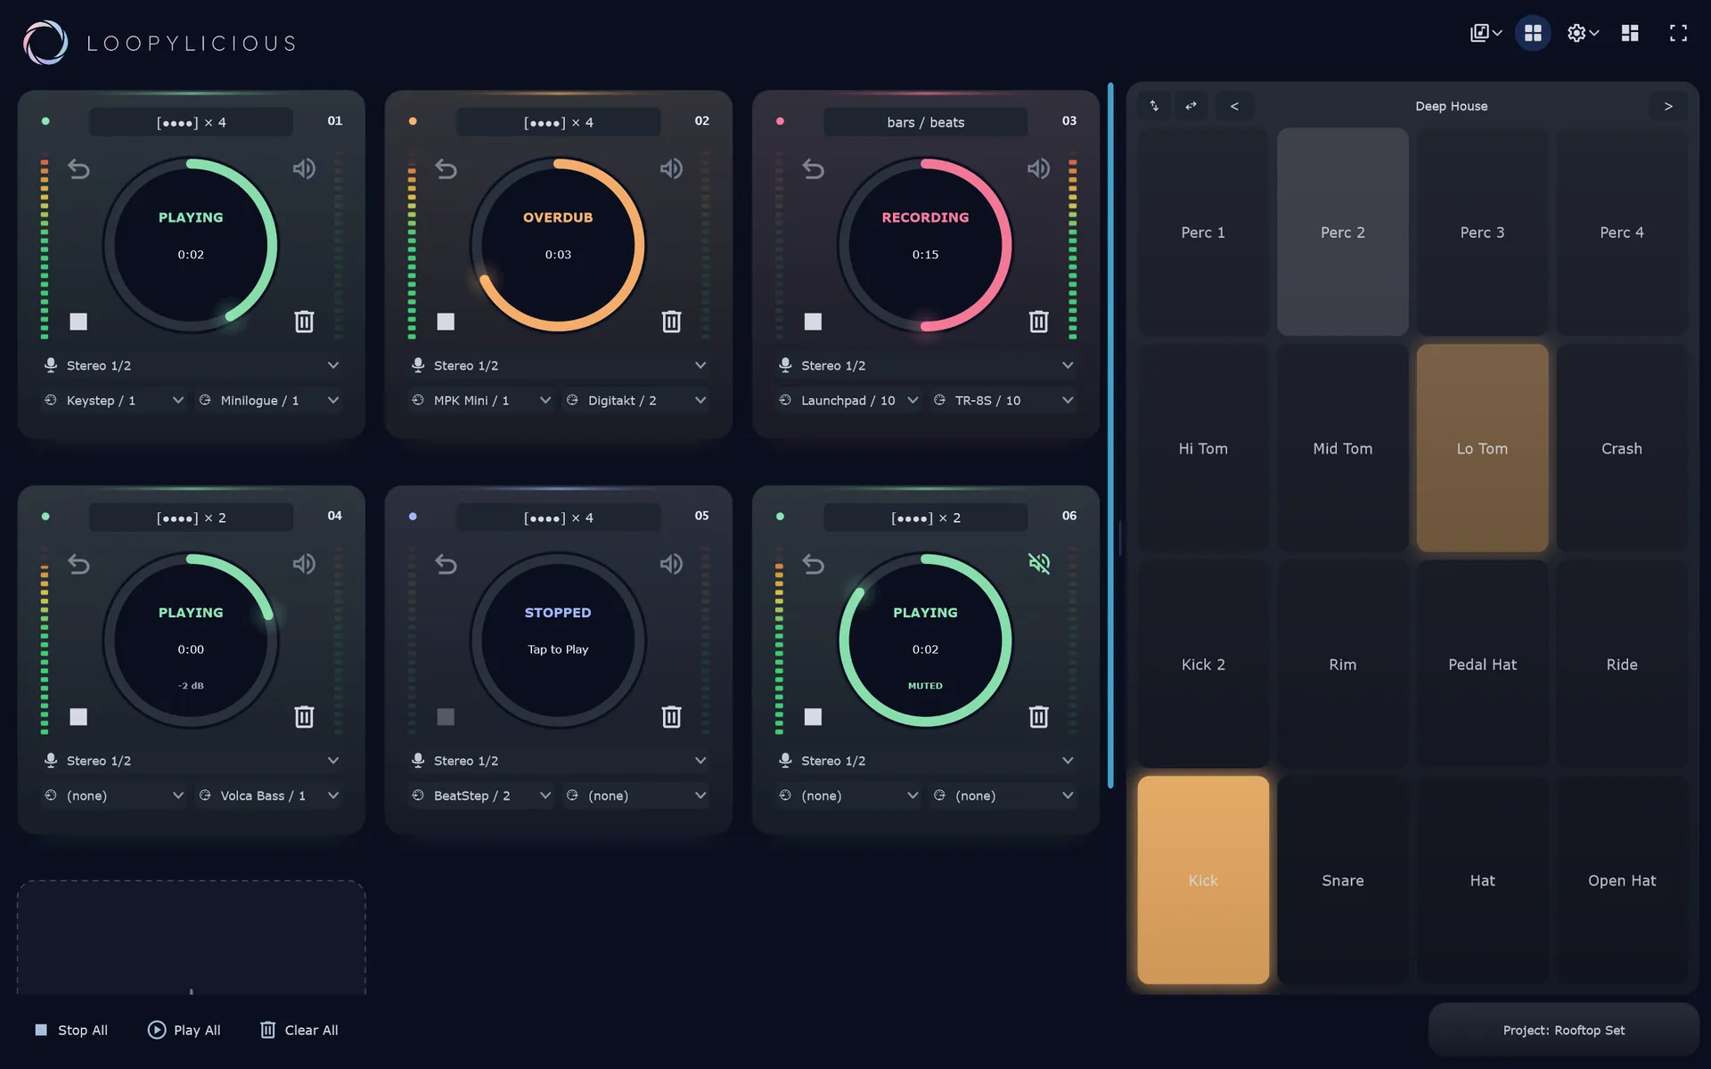Click the pad bank horizontal swap icon
Viewport: 1711px width, 1069px height.
click(x=1191, y=106)
